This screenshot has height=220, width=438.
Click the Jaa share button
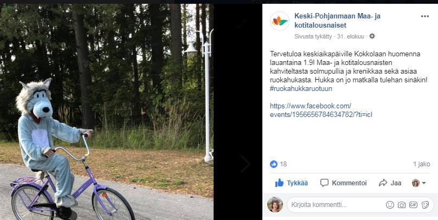[x=390, y=183]
